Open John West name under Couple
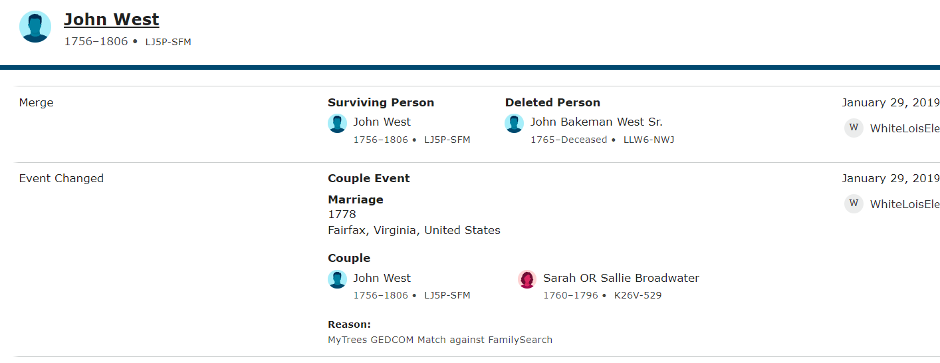 point(382,278)
